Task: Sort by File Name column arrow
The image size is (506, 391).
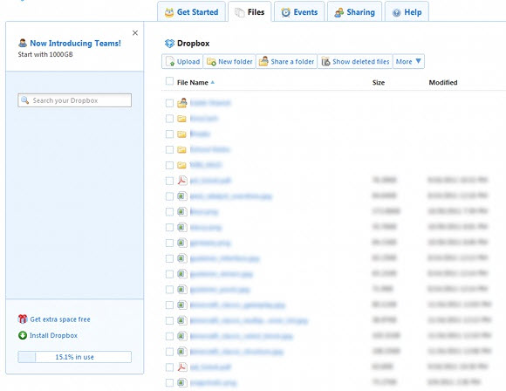Action: [x=213, y=82]
